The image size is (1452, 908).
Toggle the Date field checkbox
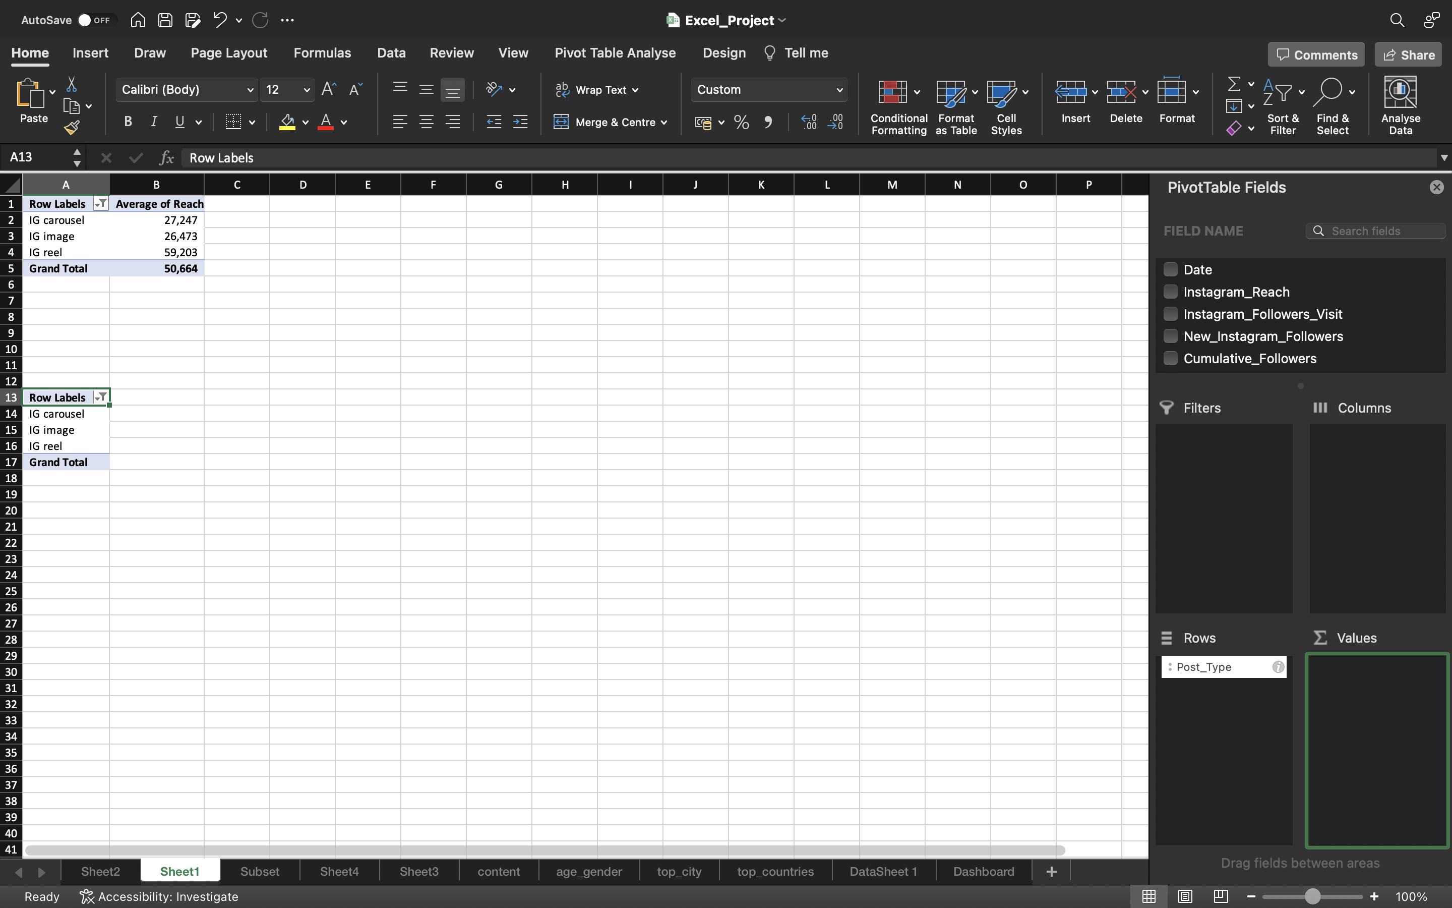tap(1170, 270)
